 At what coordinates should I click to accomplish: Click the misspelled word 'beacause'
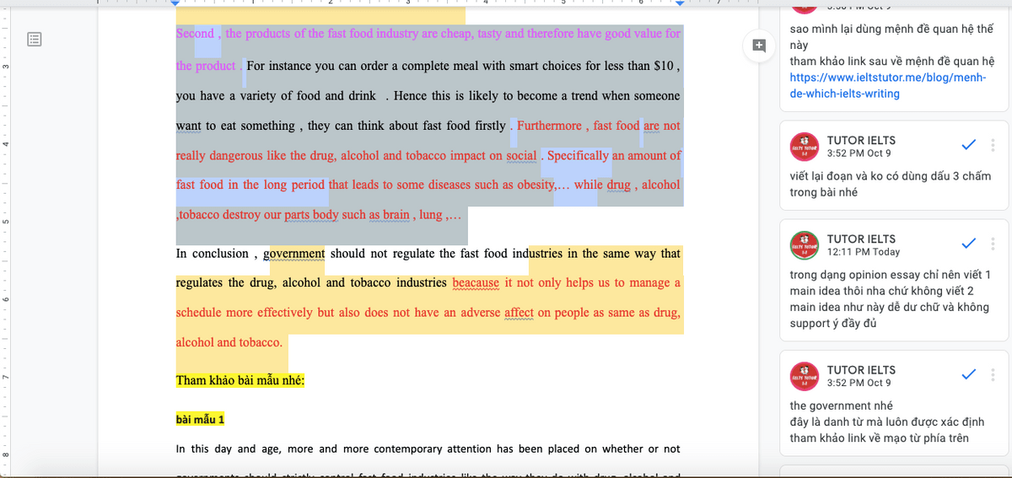(x=476, y=283)
